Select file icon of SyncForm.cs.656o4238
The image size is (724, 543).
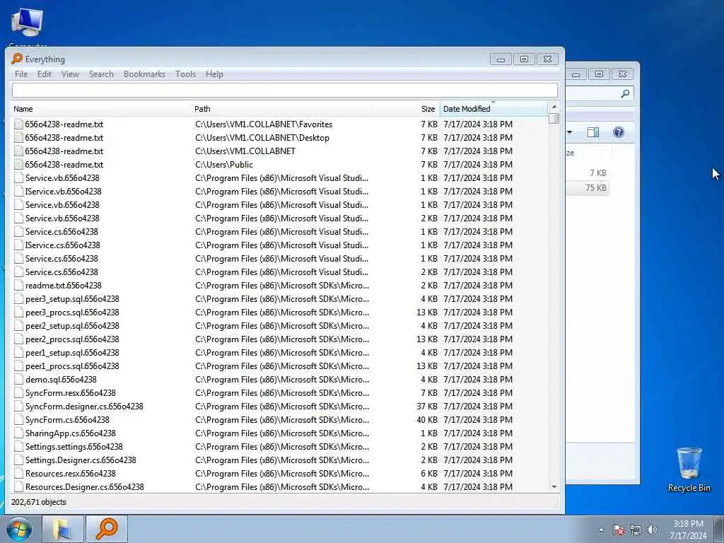pos(18,420)
